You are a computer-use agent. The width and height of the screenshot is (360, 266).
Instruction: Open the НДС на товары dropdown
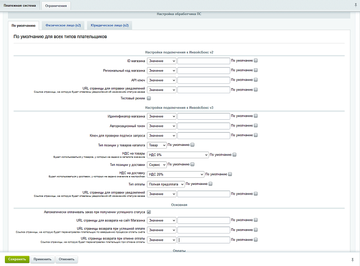point(178,155)
